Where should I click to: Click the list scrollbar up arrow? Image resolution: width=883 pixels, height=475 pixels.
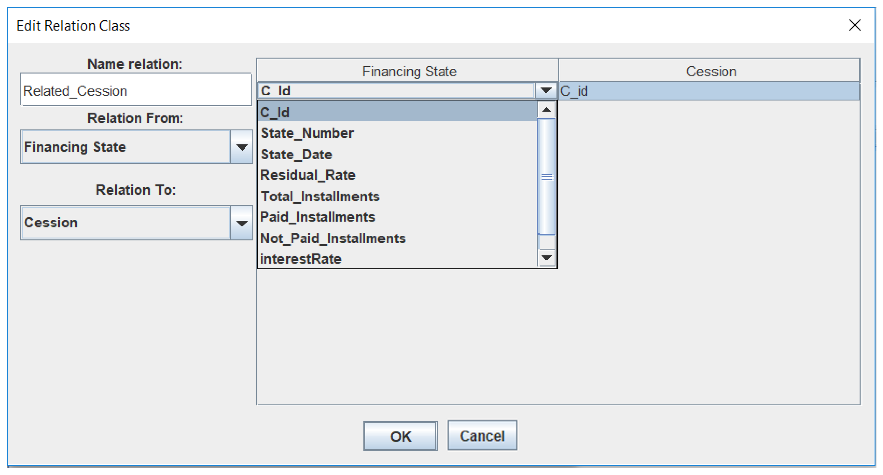(x=546, y=110)
